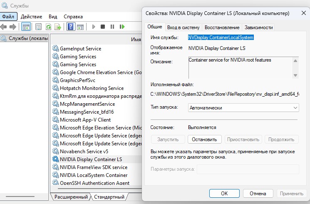
Task: Select KtmRm для координатора row
Action: pos(97,96)
